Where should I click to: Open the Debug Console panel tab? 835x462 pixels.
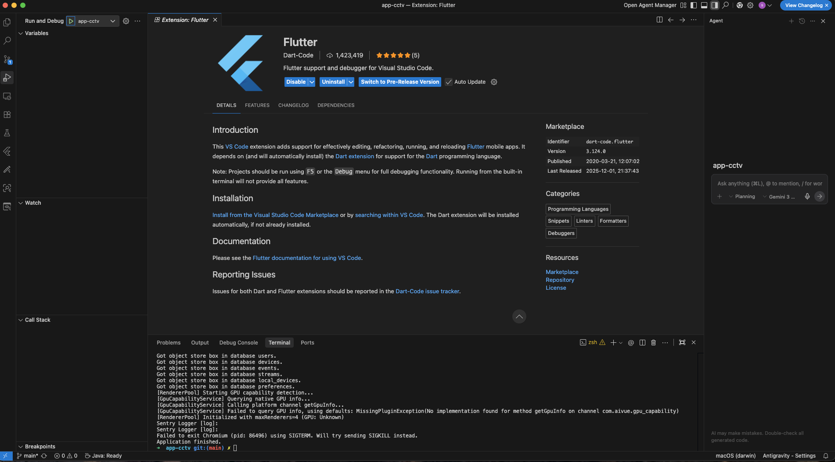tap(238, 343)
